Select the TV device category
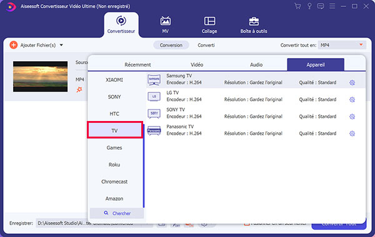The width and height of the screenshot is (375, 237). (x=115, y=130)
